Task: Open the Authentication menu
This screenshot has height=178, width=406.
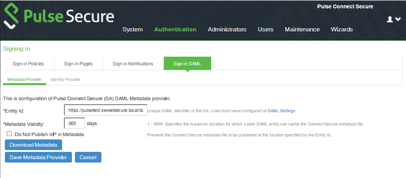Action: pyautogui.click(x=175, y=29)
